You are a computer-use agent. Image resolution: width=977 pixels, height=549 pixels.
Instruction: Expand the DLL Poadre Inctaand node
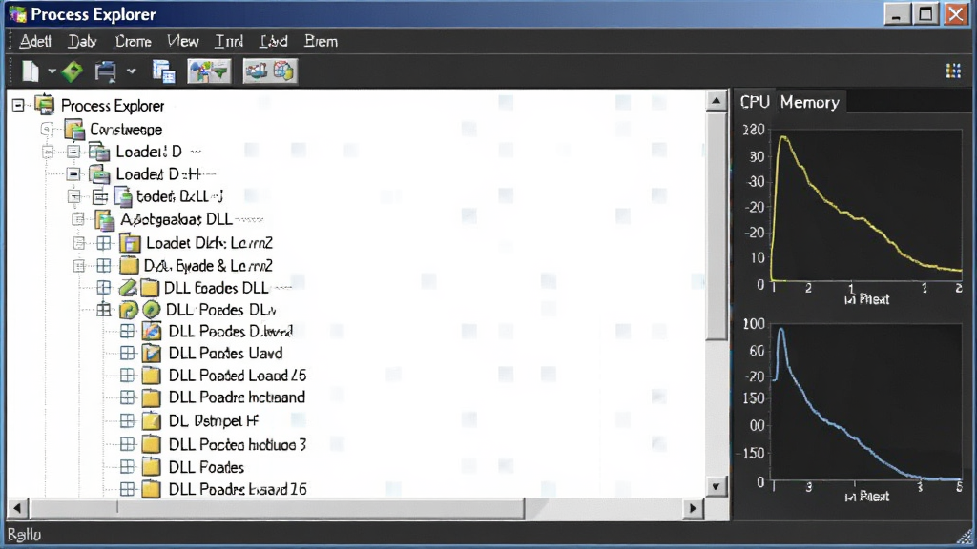pos(127,397)
